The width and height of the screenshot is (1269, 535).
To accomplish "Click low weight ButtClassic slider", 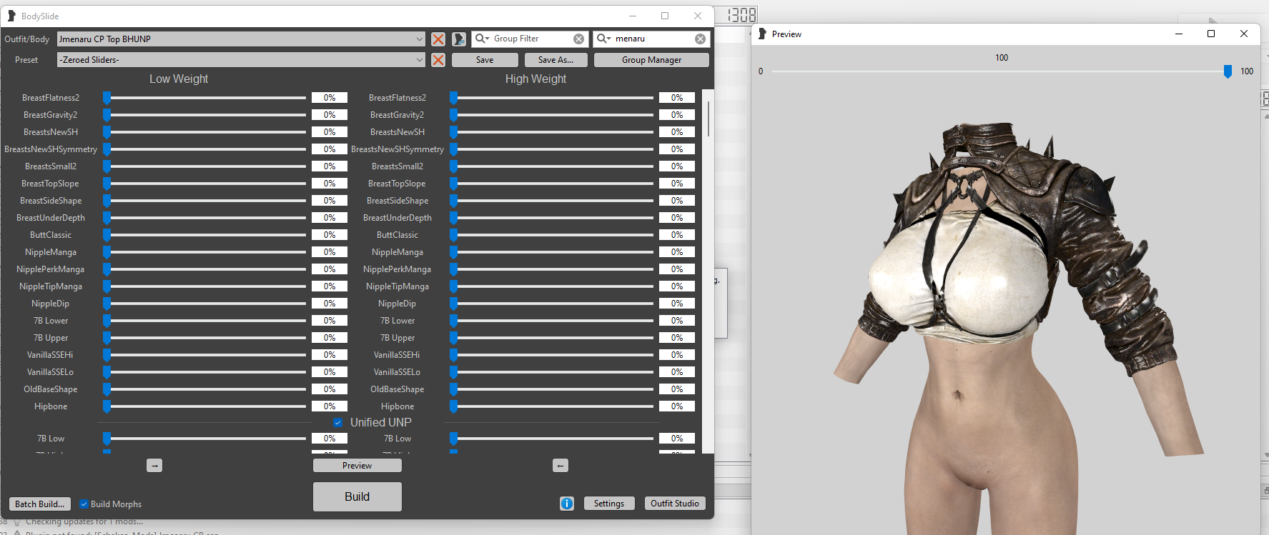I will coord(205,235).
